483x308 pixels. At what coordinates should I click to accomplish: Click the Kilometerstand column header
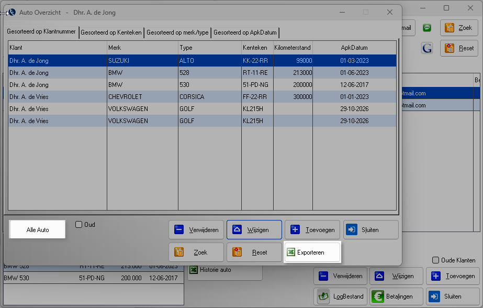pyautogui.click(x=293, y=48)
